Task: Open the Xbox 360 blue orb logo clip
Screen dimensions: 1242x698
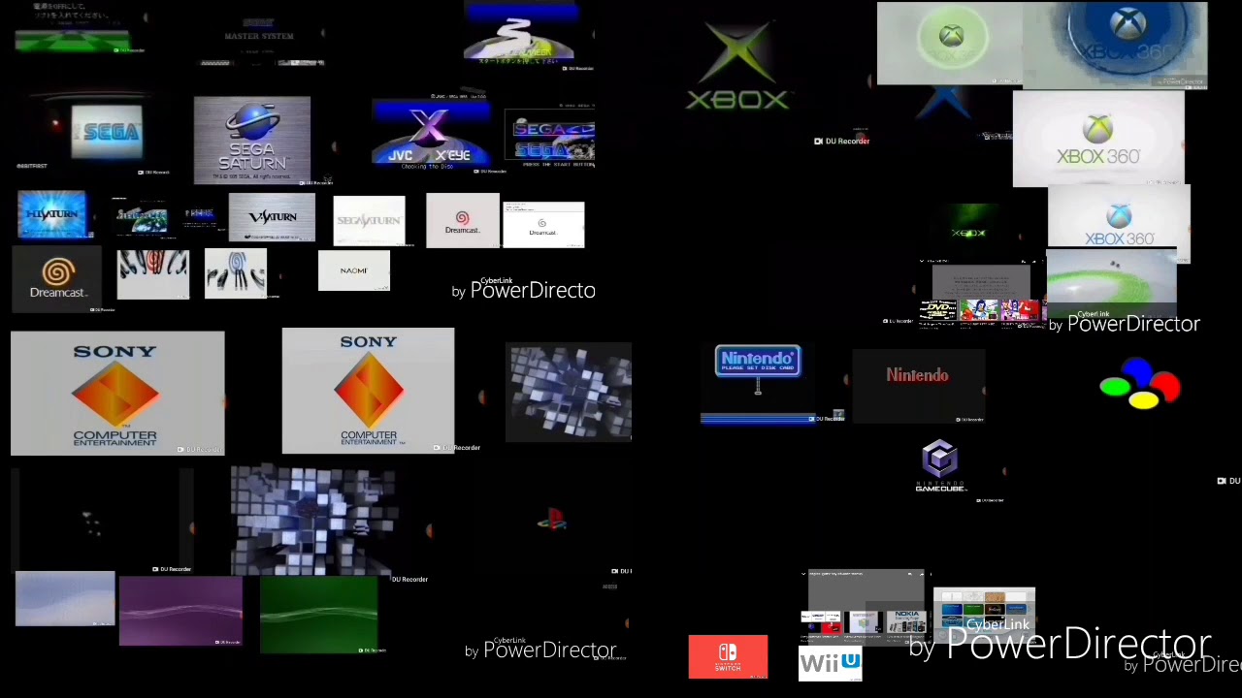Action: click(x=1119, y=220)
